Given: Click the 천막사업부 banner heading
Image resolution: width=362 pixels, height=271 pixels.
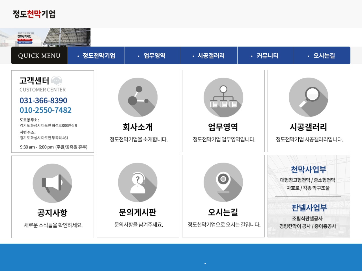Looking at the screenshot, I should 309,170.
